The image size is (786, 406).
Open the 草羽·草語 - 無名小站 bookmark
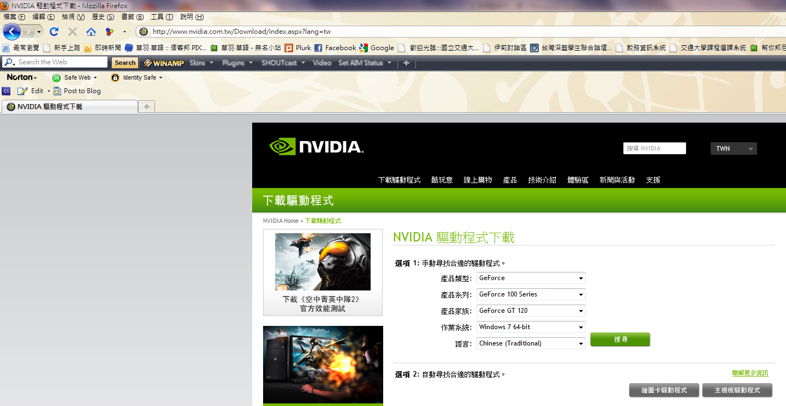(x=246, y=48)
